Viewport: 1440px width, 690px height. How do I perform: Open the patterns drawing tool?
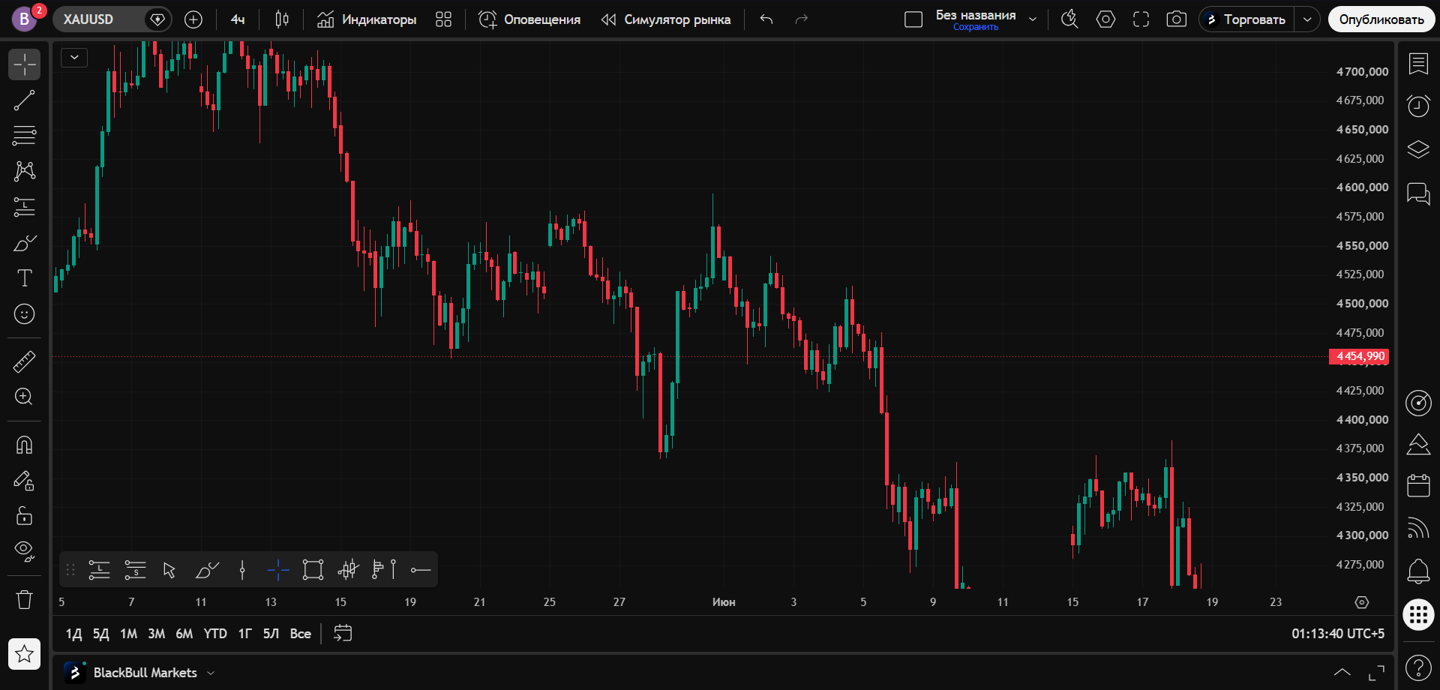[x=25, y=171]
